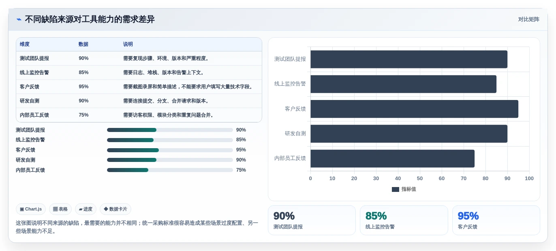Click description 需要日志、堆栈、版本和告警上下文。

[x=164, y=72]
